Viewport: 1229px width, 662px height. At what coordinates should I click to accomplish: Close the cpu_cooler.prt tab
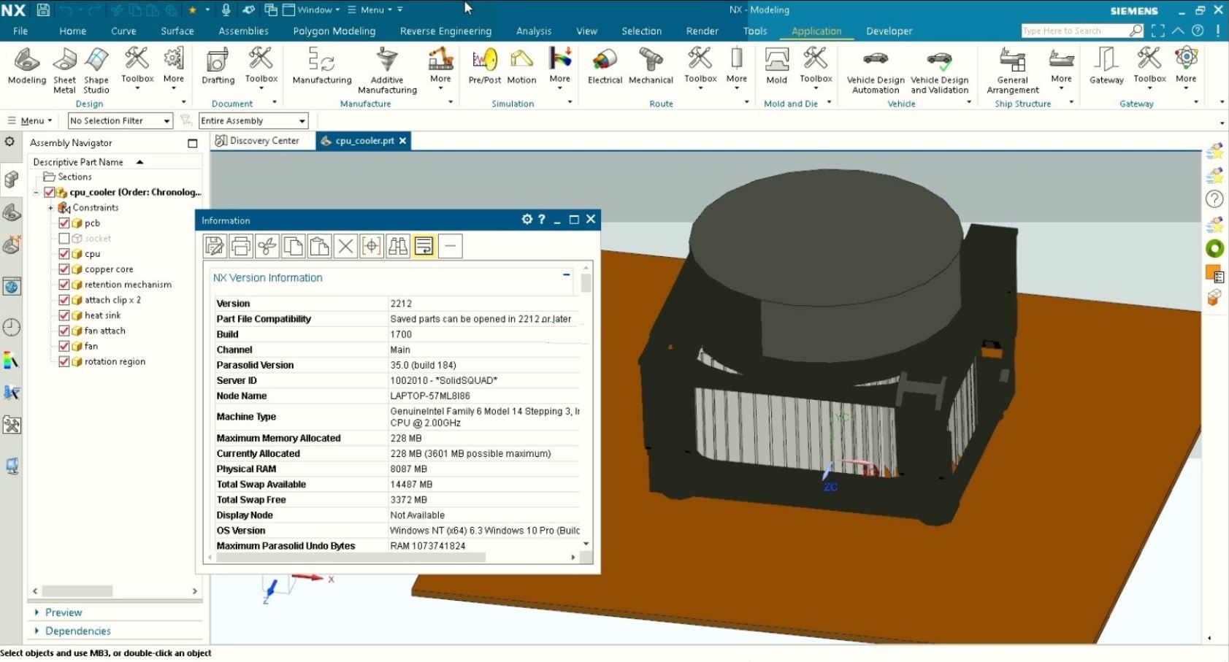tap(402, 141)
